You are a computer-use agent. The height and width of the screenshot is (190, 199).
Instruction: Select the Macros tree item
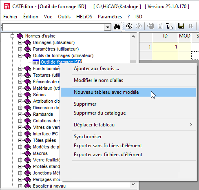tap(40, 153)
